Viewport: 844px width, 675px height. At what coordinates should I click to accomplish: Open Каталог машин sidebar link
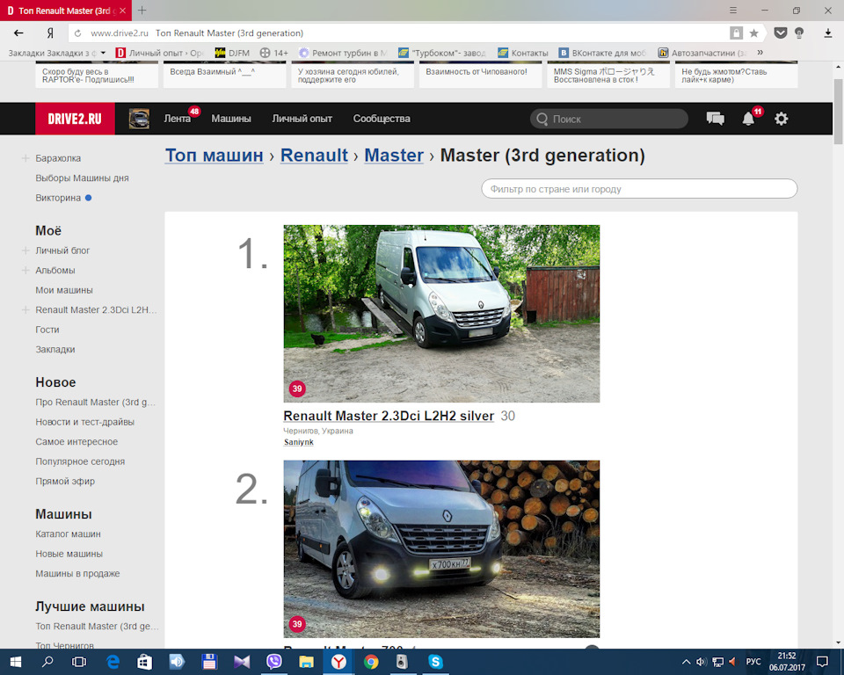[x=68, y=534]
